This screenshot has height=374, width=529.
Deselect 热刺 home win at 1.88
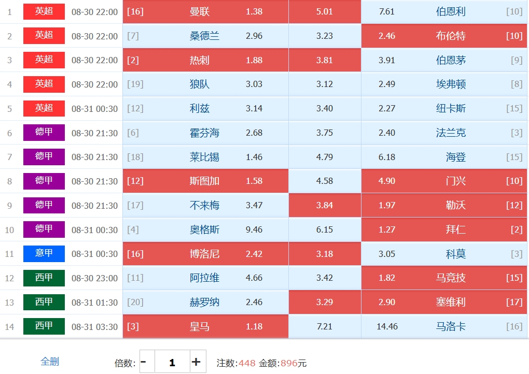(x=205, y=60)
